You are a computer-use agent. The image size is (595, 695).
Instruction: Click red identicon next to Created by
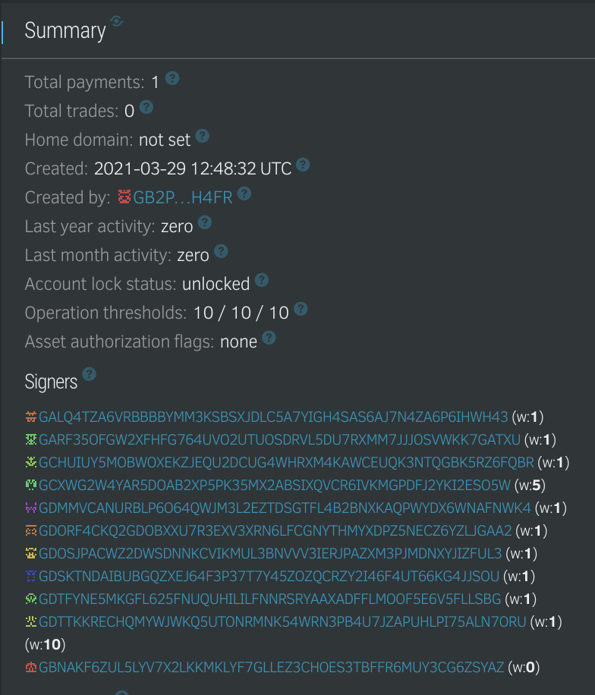pyautogui.click(x=124, y=197)
